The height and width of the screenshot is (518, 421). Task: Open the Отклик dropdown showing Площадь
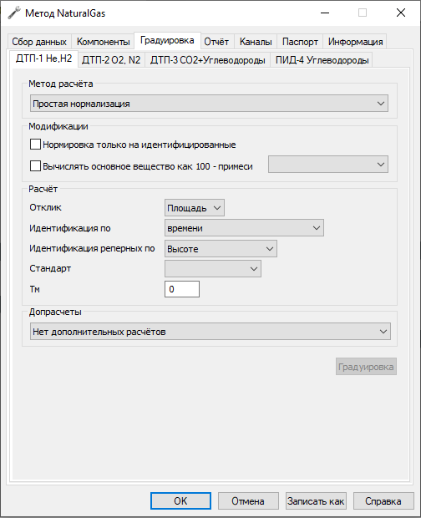coord(195,208)
